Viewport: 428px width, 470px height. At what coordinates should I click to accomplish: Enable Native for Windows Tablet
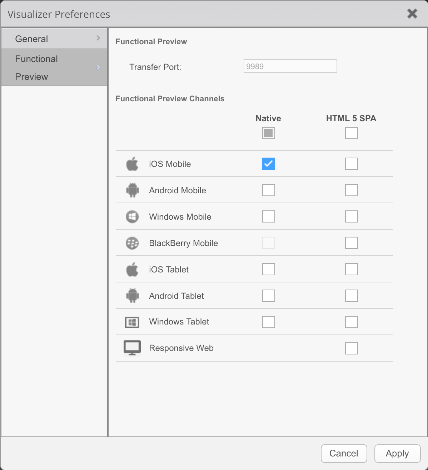point(269,322)
